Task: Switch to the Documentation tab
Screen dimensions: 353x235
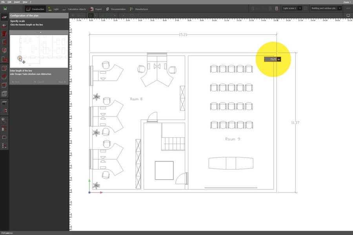Action: [116, 9]
